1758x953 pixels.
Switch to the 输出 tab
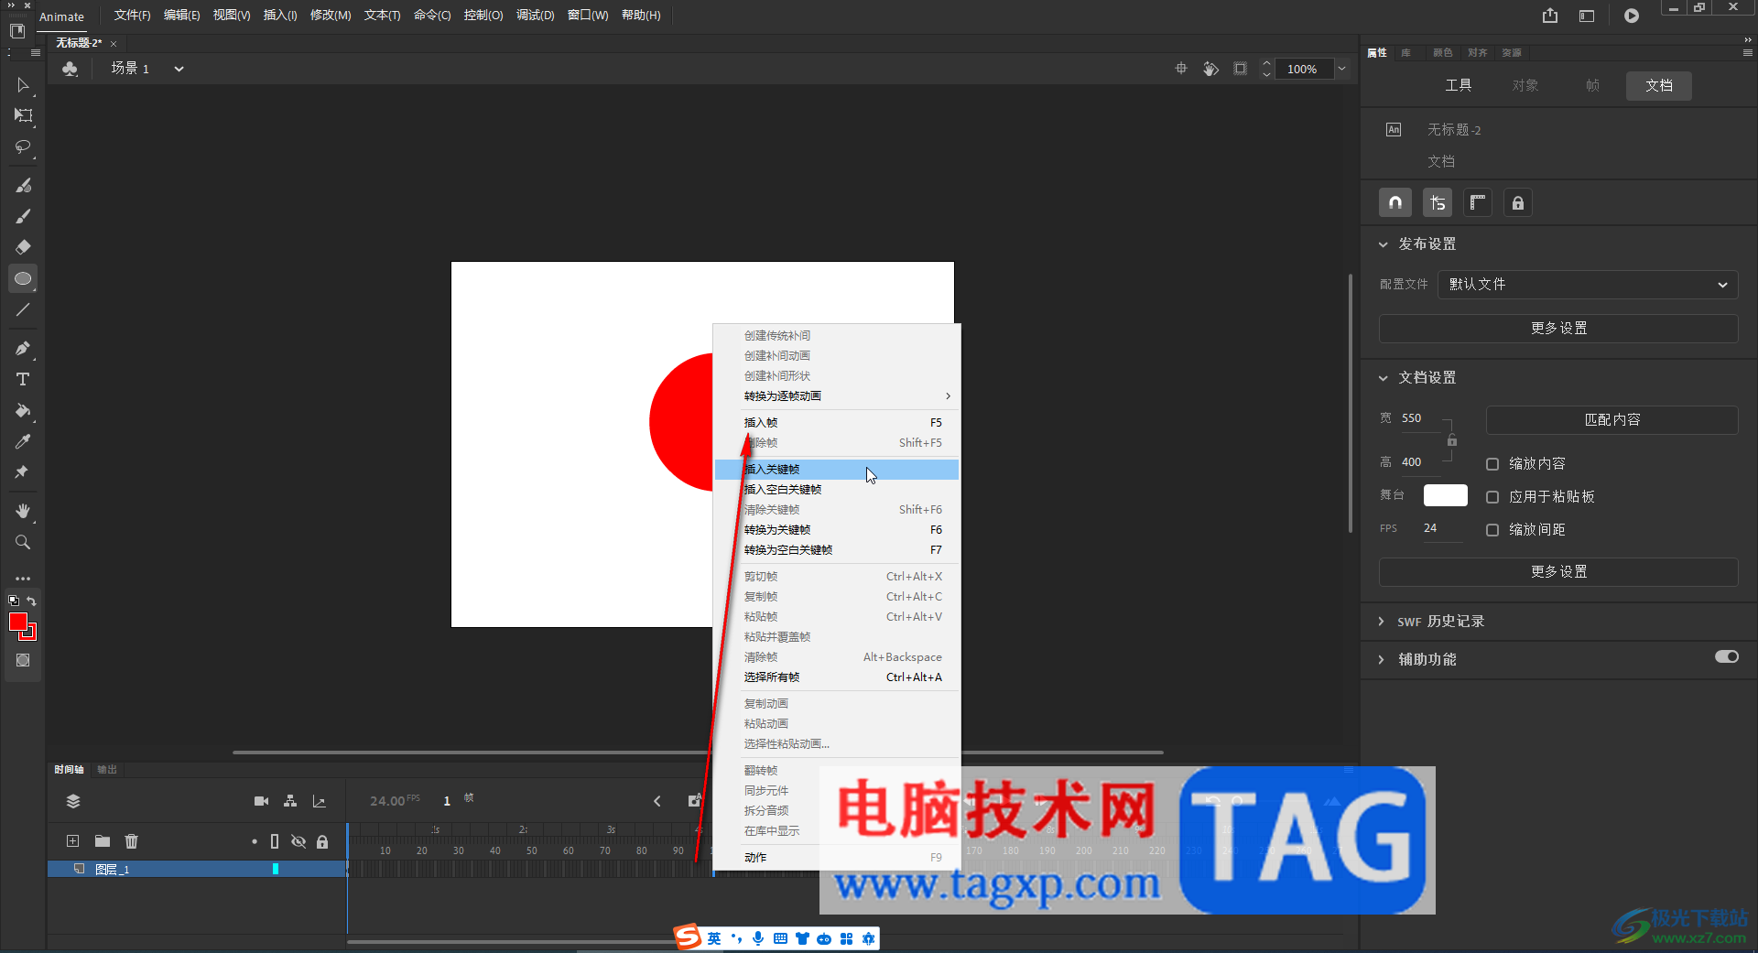[x=107, y=770]
